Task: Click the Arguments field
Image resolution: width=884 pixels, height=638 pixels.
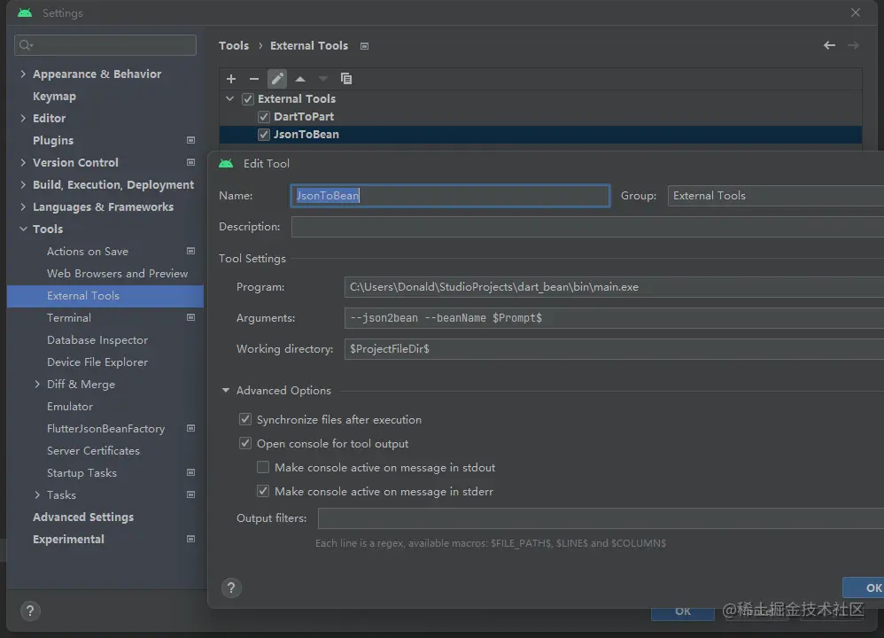Action: [x=614, y=317]
